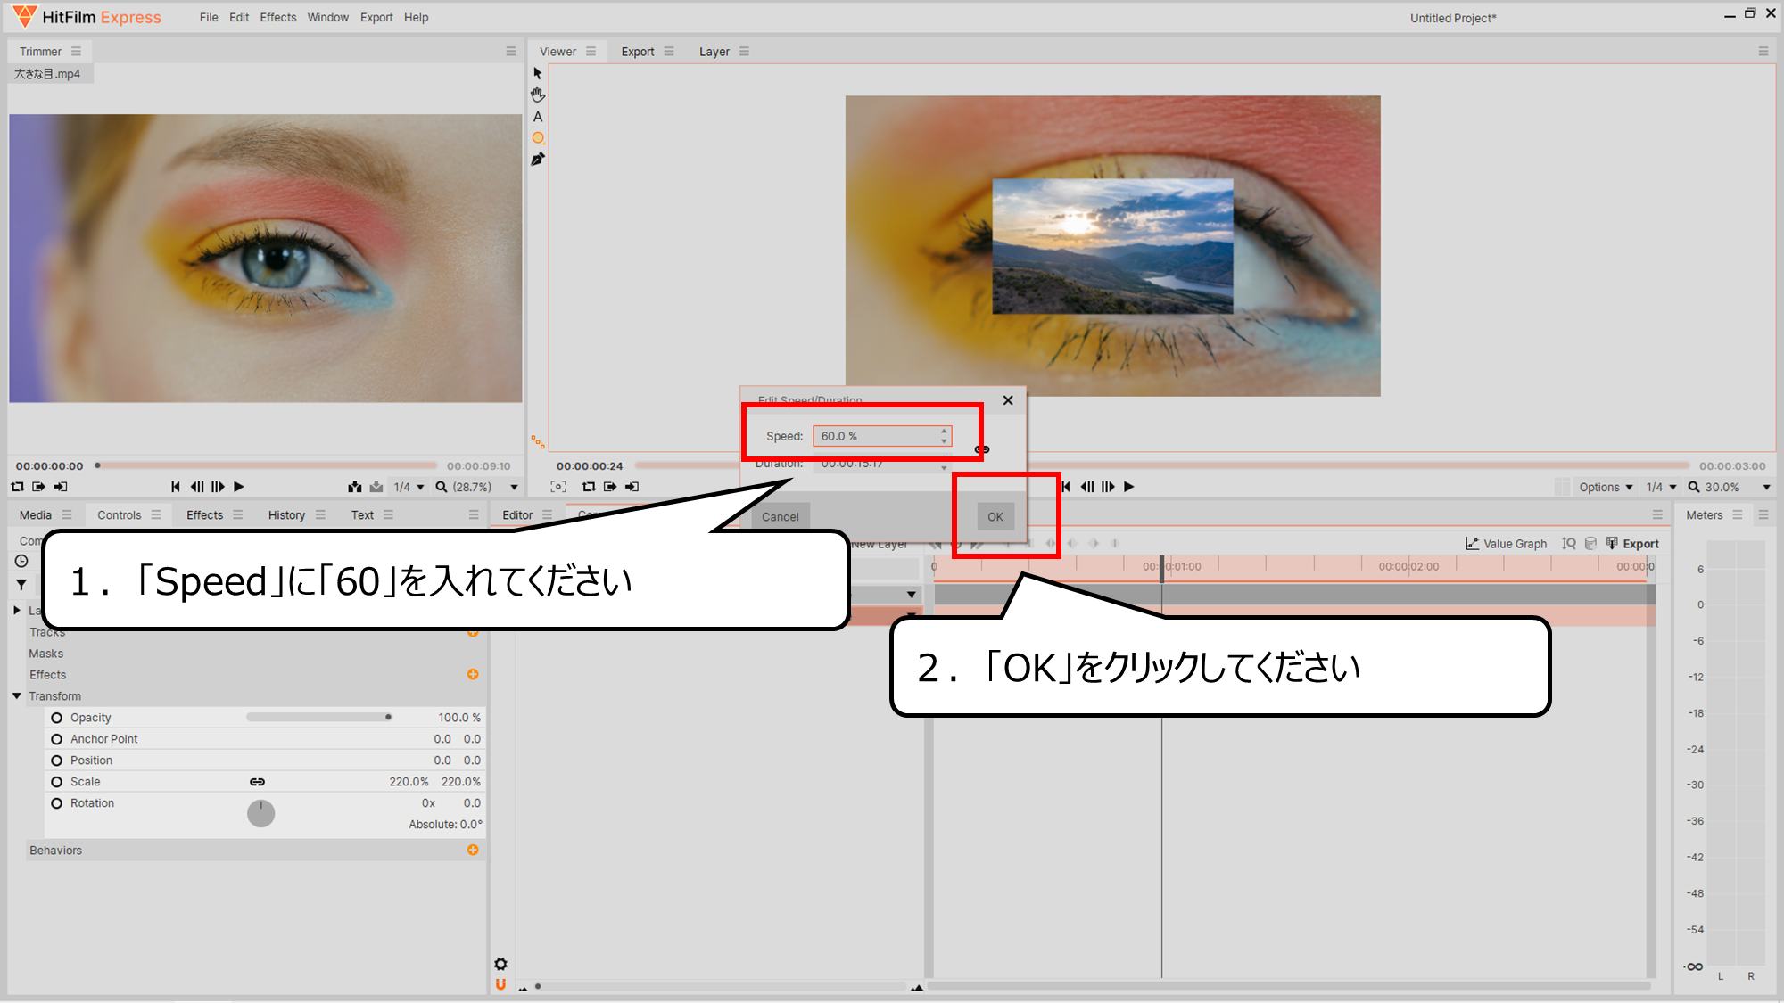Toggle keyframing for Rotation
Screen dimensions: 1784x1003
click(x=56, y=803)
